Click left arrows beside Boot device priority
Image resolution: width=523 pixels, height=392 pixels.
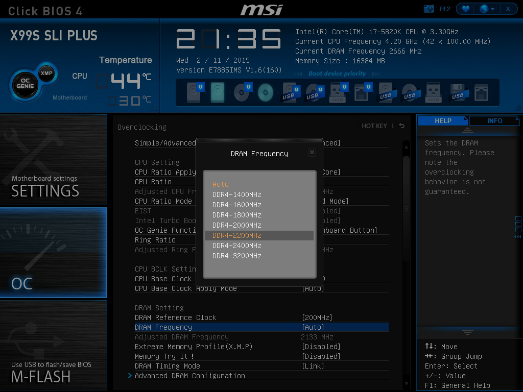(x=299, y=73)
